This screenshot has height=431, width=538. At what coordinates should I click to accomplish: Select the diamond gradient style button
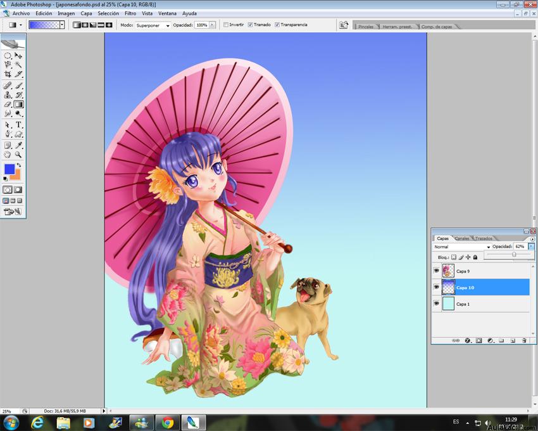[x=109, y=25]
